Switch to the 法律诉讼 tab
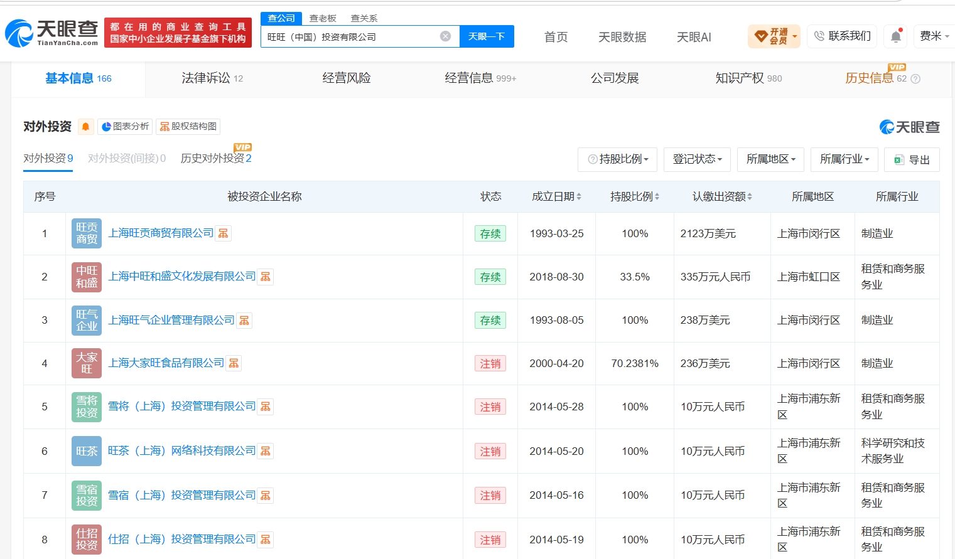Image resolution: width=955 pixels, height=559 pixels. tap(212, 78)
